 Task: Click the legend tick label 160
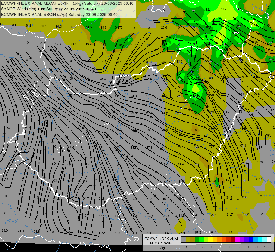click(x=249, y=247)
